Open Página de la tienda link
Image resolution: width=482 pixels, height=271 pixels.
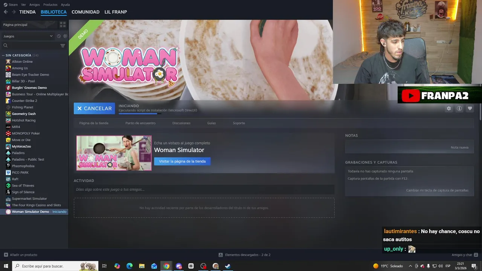94,123
